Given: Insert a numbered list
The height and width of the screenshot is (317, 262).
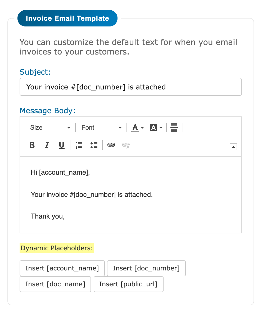Looking at the screenshot, I should click(79, 145).
